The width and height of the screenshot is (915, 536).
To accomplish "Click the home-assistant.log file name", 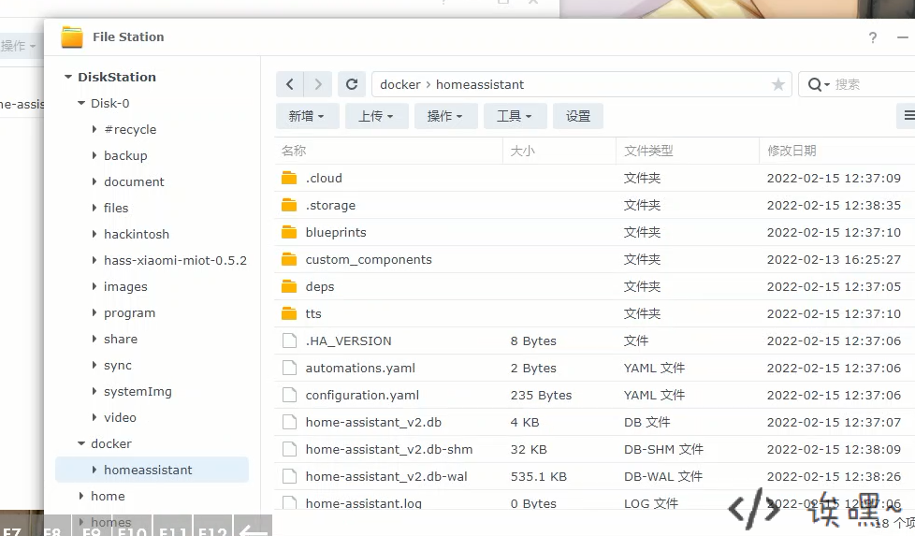I will click(364, 503).
